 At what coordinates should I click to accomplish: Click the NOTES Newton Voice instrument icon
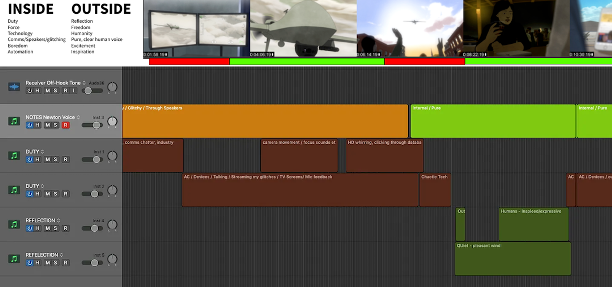pyautogui.click(x=14, y=121)
